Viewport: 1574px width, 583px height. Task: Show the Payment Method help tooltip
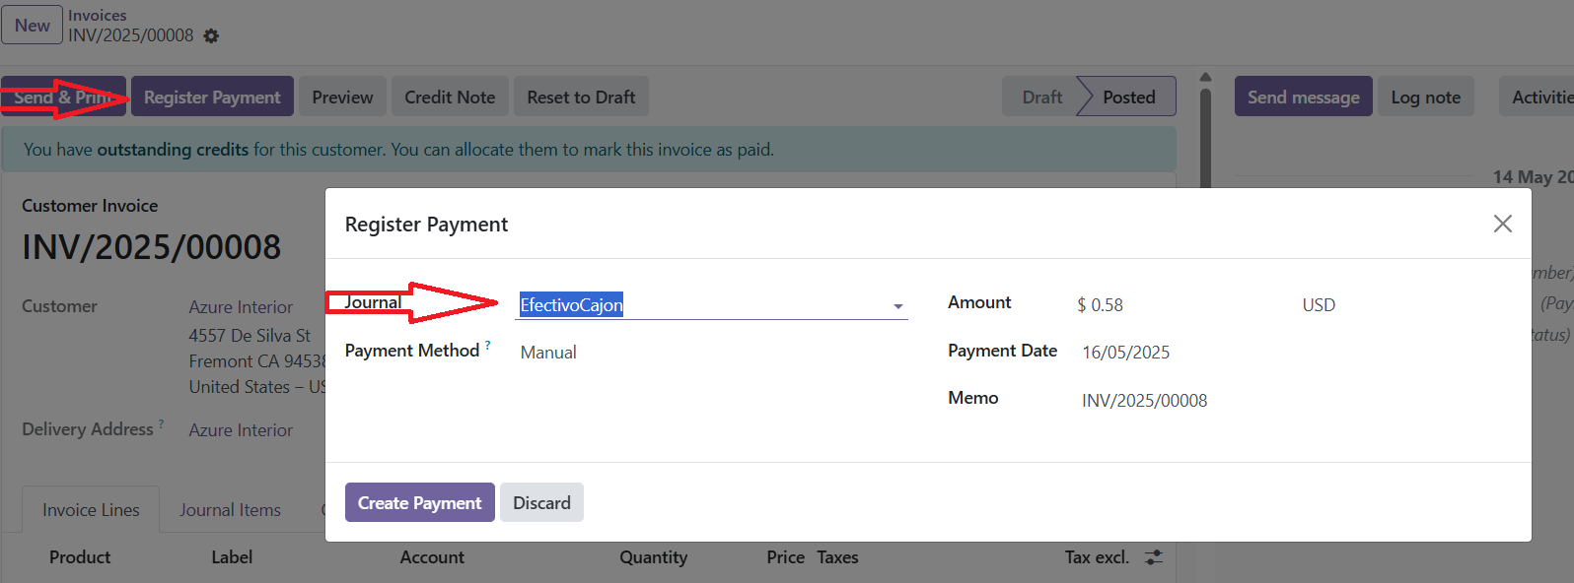pyautogui.click(x=487, y=345)
